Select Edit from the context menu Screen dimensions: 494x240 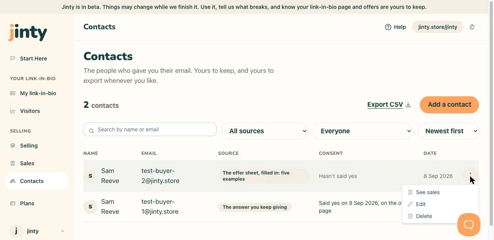[440, 204]
